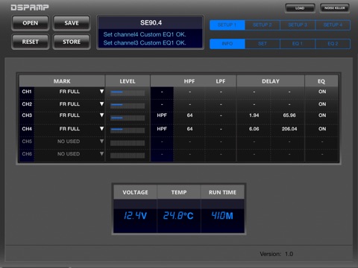358x268 pixels.
Task: Toggle CH1 EQ ON cell
Action: pos(322,92)
